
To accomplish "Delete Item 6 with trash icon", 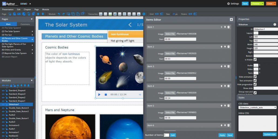I will 229,125.
